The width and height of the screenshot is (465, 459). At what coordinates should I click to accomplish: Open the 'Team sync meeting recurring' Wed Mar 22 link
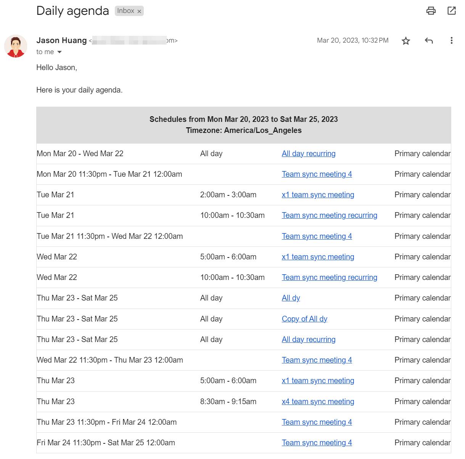point(329,277)
